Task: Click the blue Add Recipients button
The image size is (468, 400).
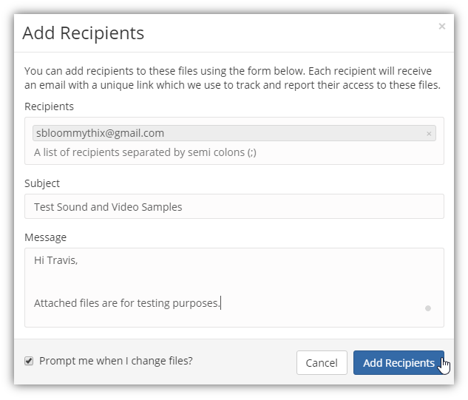Action: click(399, 363)
